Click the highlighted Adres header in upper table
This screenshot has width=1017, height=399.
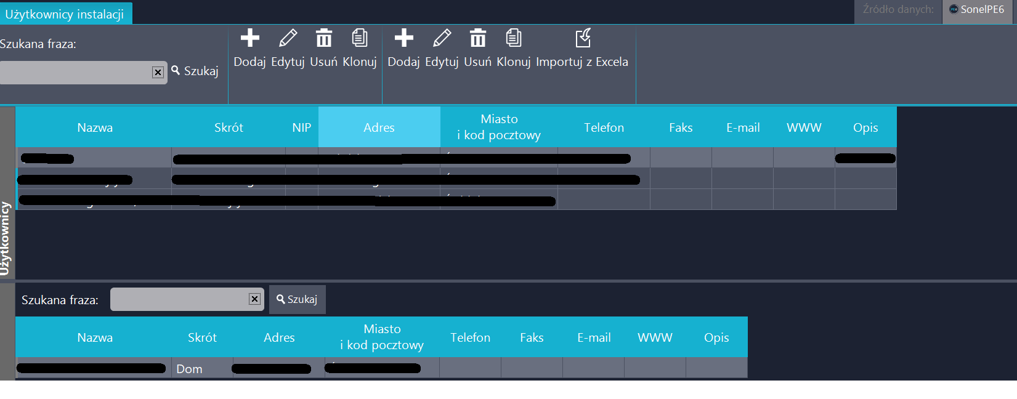coord(379,127)
